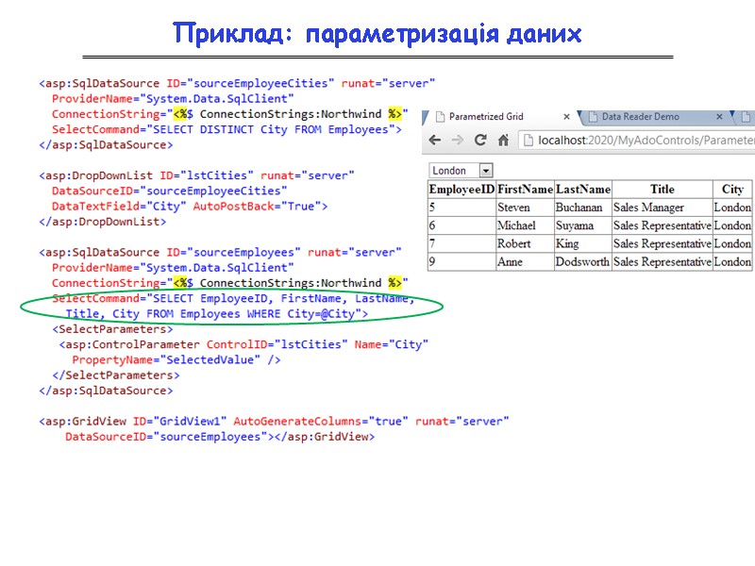Click EmployeeID cell with value 6

(461, 225)
